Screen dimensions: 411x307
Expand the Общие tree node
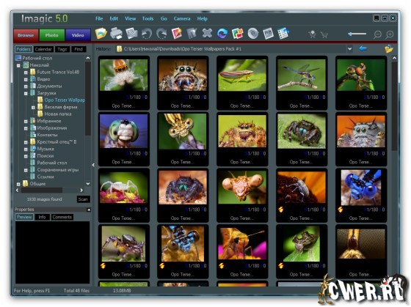18,184
